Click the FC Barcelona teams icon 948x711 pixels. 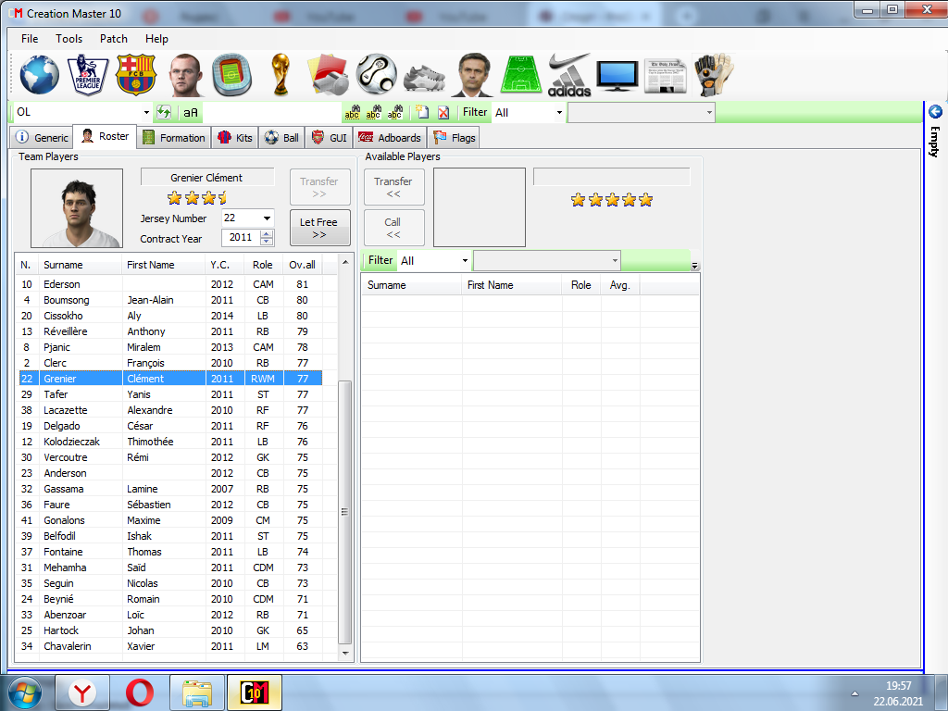pos(137,75)
